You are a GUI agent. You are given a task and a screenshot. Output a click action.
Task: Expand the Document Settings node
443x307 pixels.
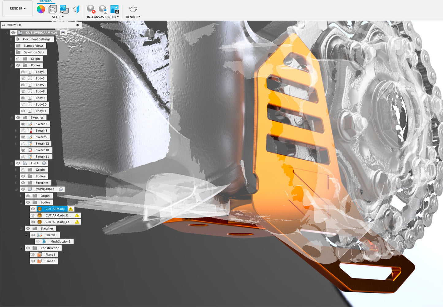point(11,39)
